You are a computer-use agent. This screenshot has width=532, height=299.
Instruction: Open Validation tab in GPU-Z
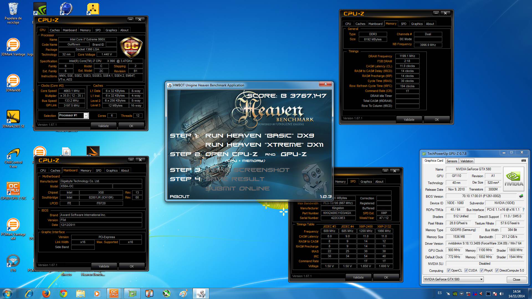(467, 161)
